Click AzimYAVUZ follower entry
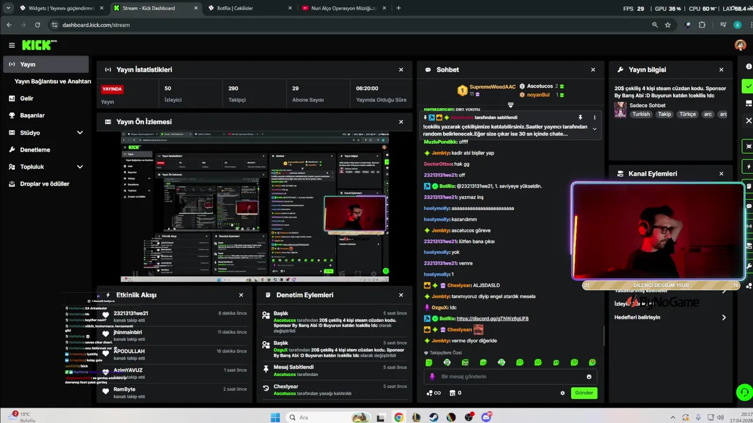 coord(176,373)
